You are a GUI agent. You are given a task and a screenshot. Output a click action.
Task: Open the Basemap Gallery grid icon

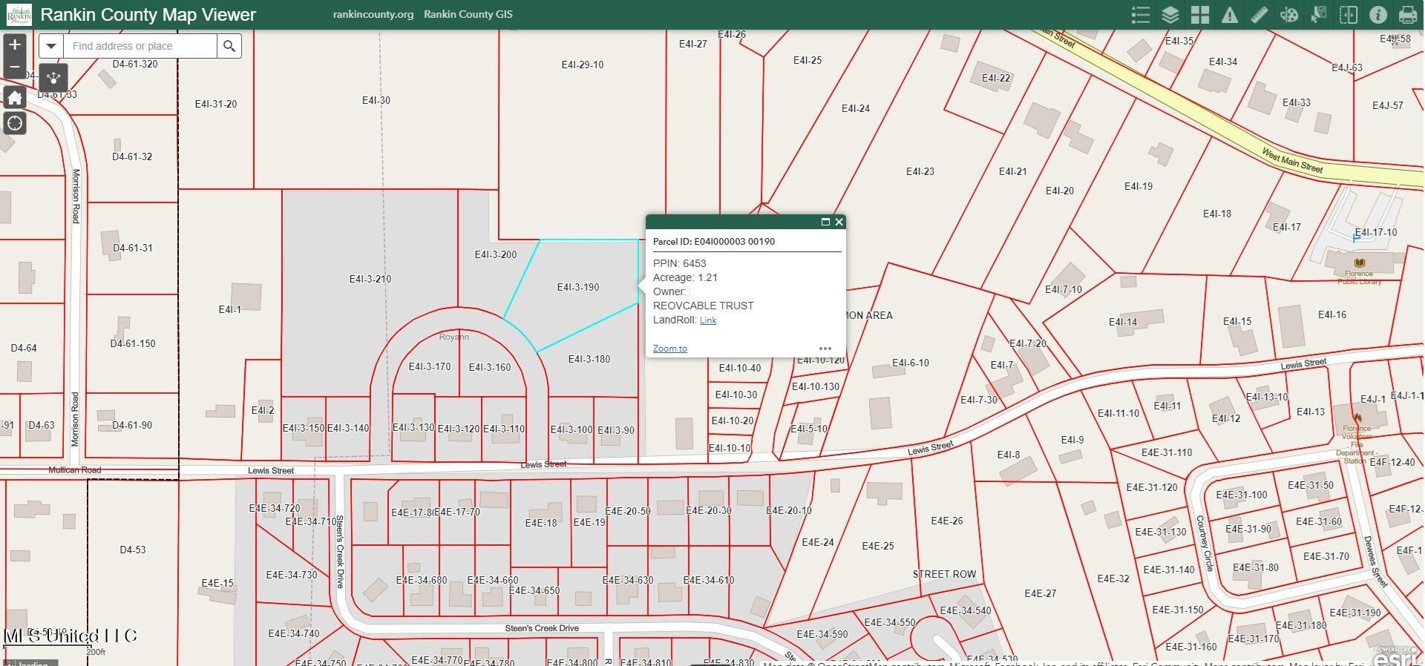point(1200,15)
